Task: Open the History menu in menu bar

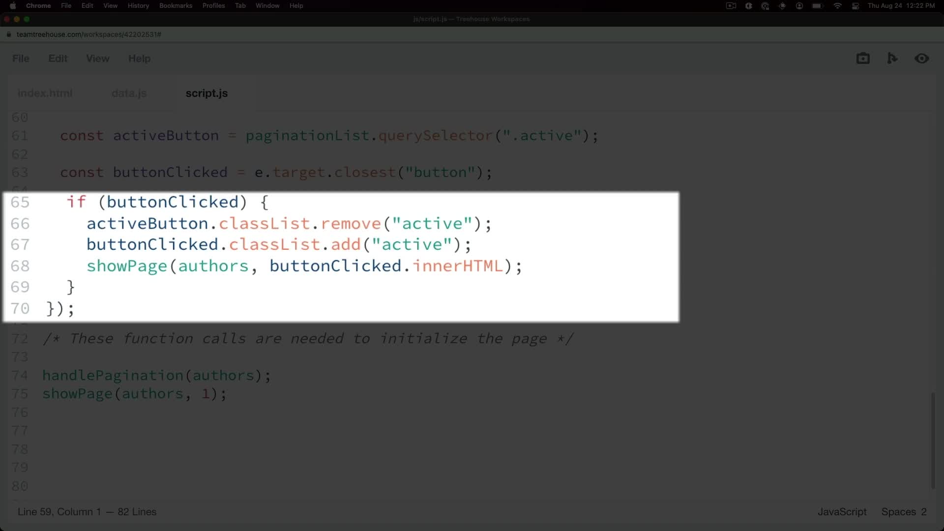Action: point(138,6)
